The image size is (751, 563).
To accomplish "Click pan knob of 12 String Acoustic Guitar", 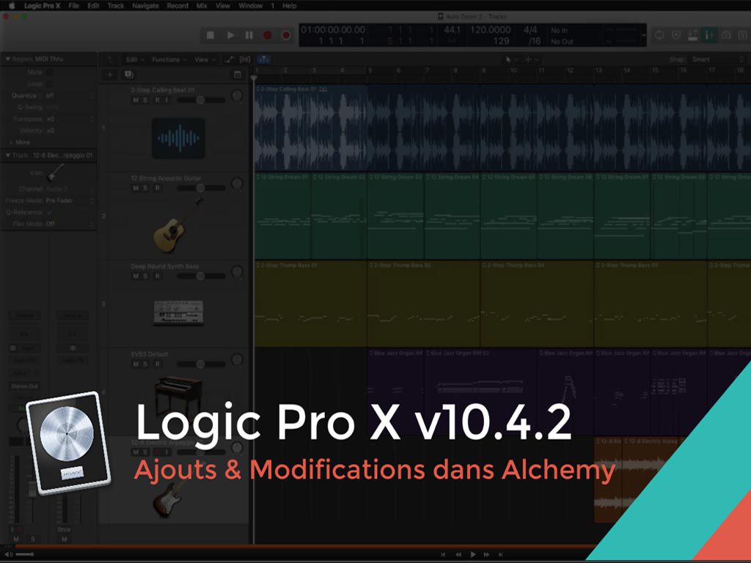I will (x=237, y=184).
